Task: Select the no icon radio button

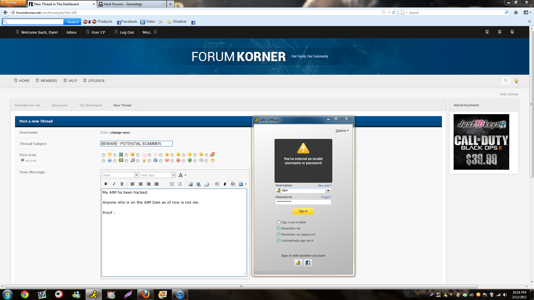Action: (x=23, y=160)
